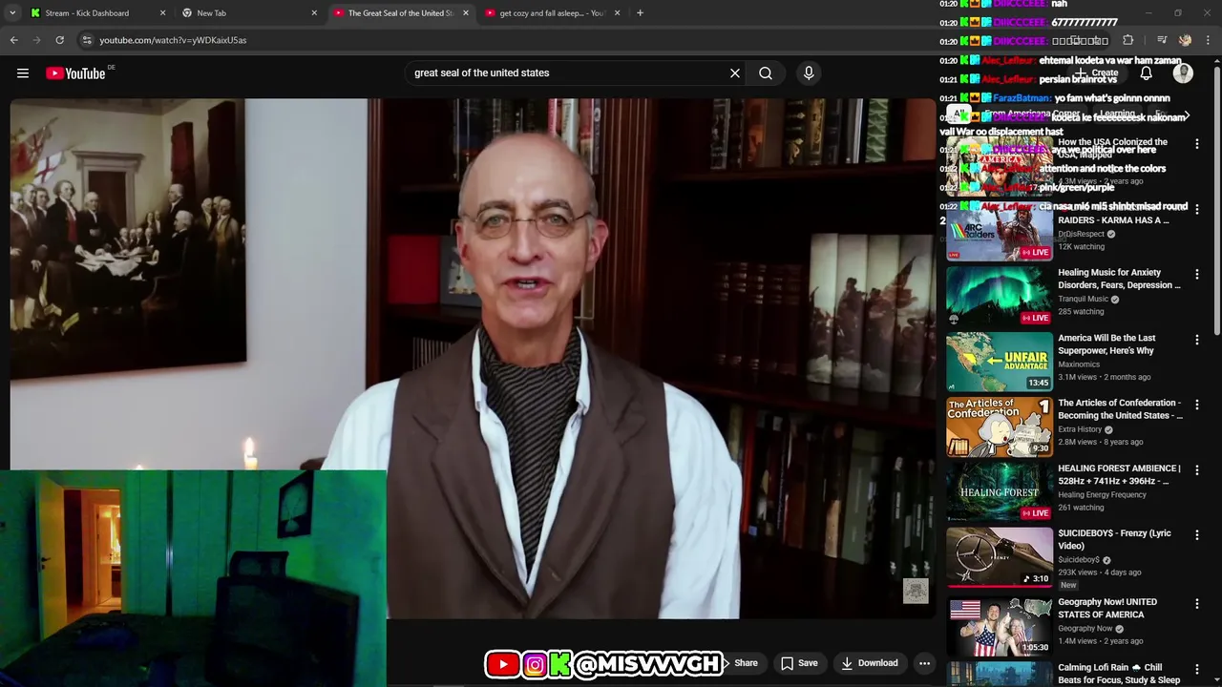
Task: Open the Extra History channel
Action: click(x=1080, y=429)
